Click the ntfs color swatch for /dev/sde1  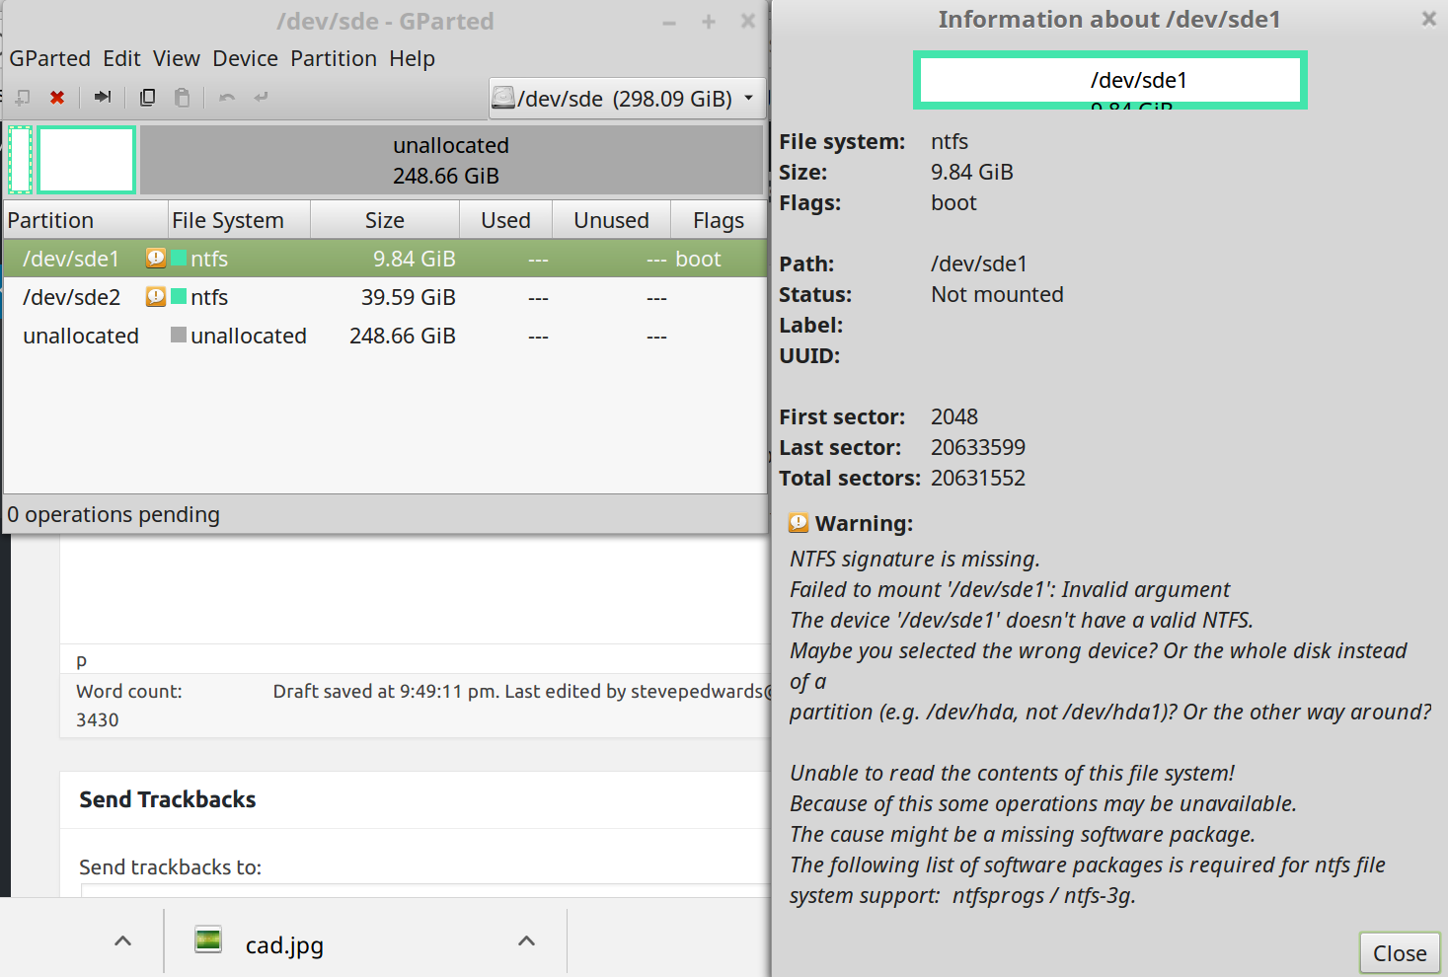click(179, 259)
